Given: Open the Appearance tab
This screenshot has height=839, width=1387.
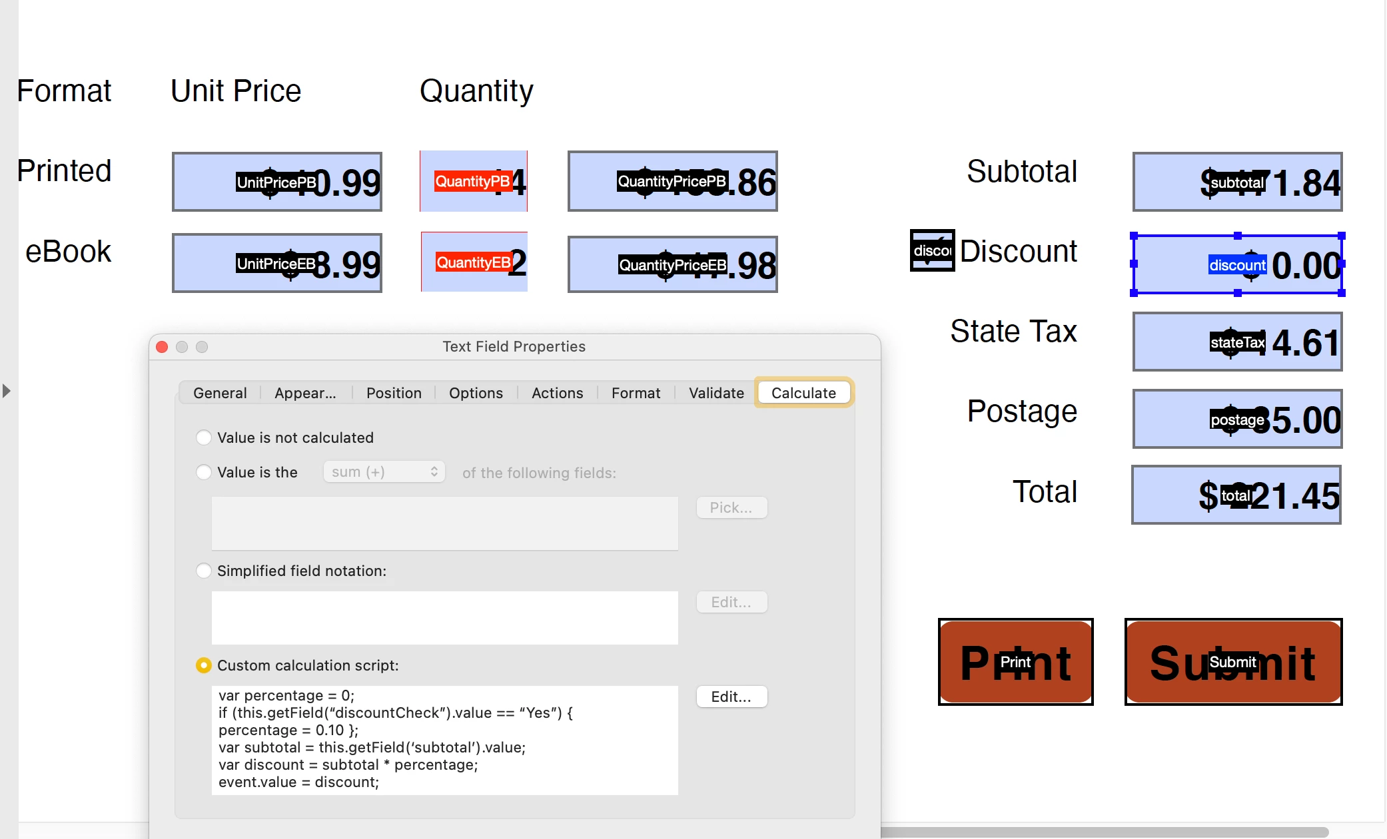Looking at the screenshot, I should (305, 393).
